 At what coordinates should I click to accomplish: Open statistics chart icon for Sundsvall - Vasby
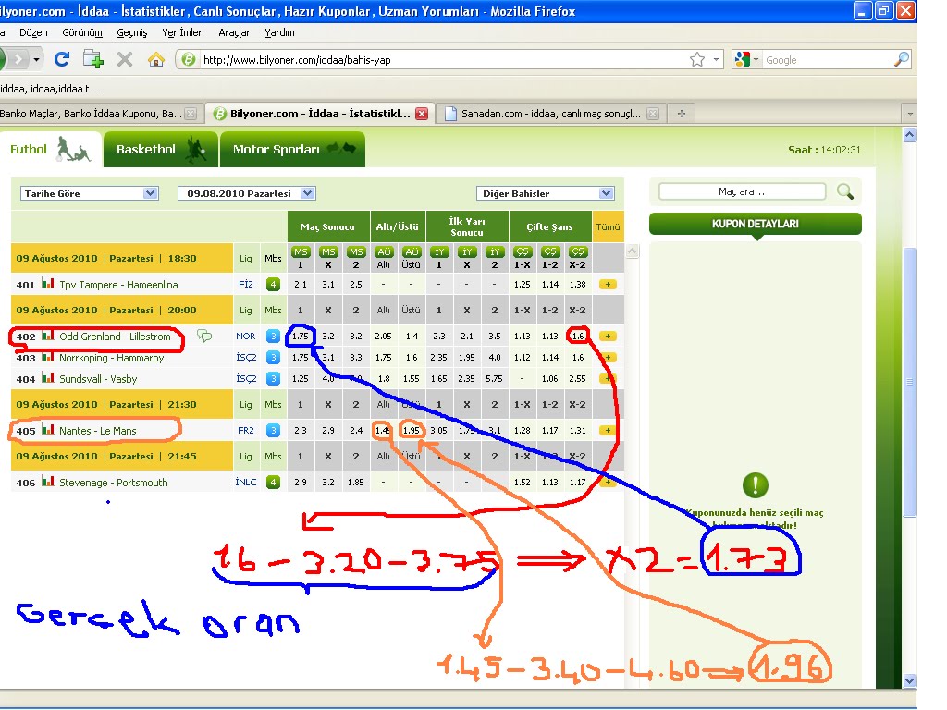pyautogui.click(x=48, y=378)
